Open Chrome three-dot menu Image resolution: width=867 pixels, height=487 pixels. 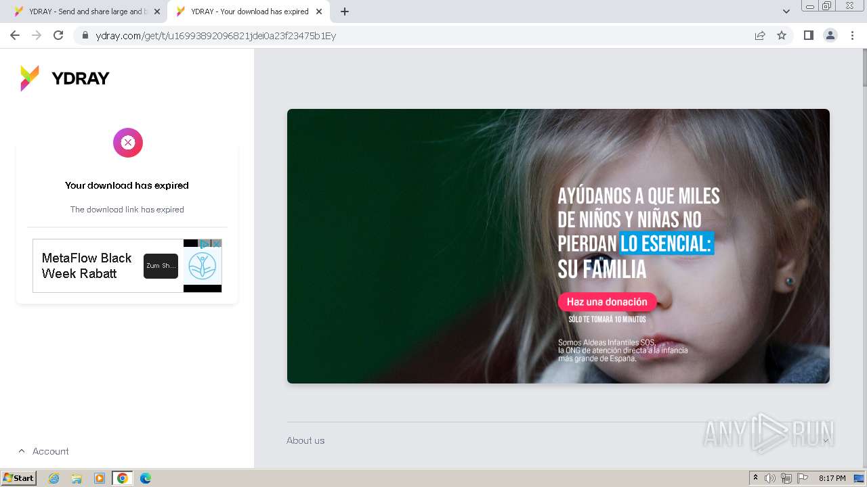[852, 35]
